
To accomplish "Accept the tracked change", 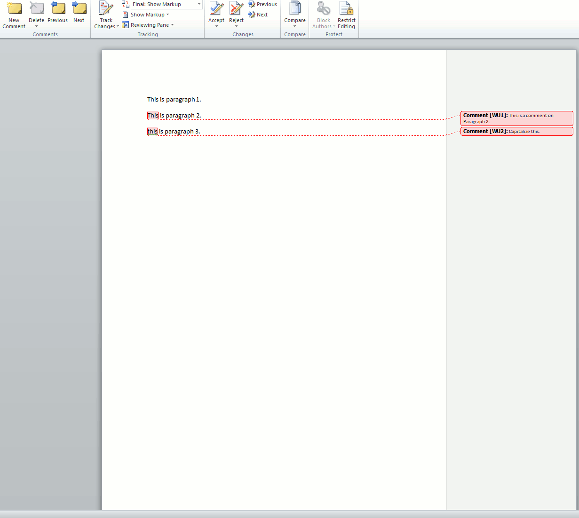I will 216,12.
